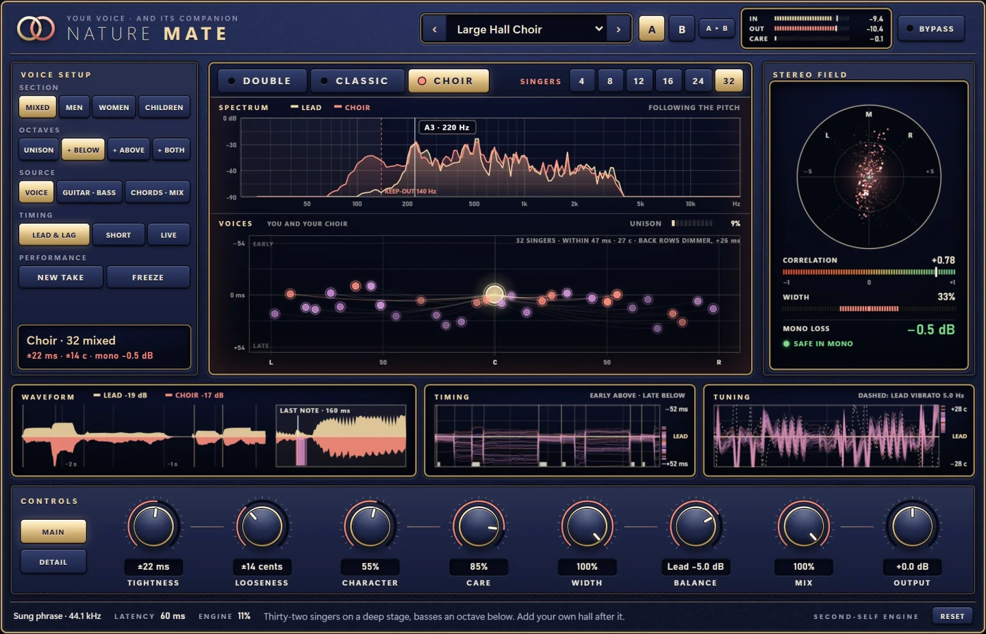
Task: Open the Large Hall Choir preset dropdown
Action: pyautogui.click(x=527, y=29)
